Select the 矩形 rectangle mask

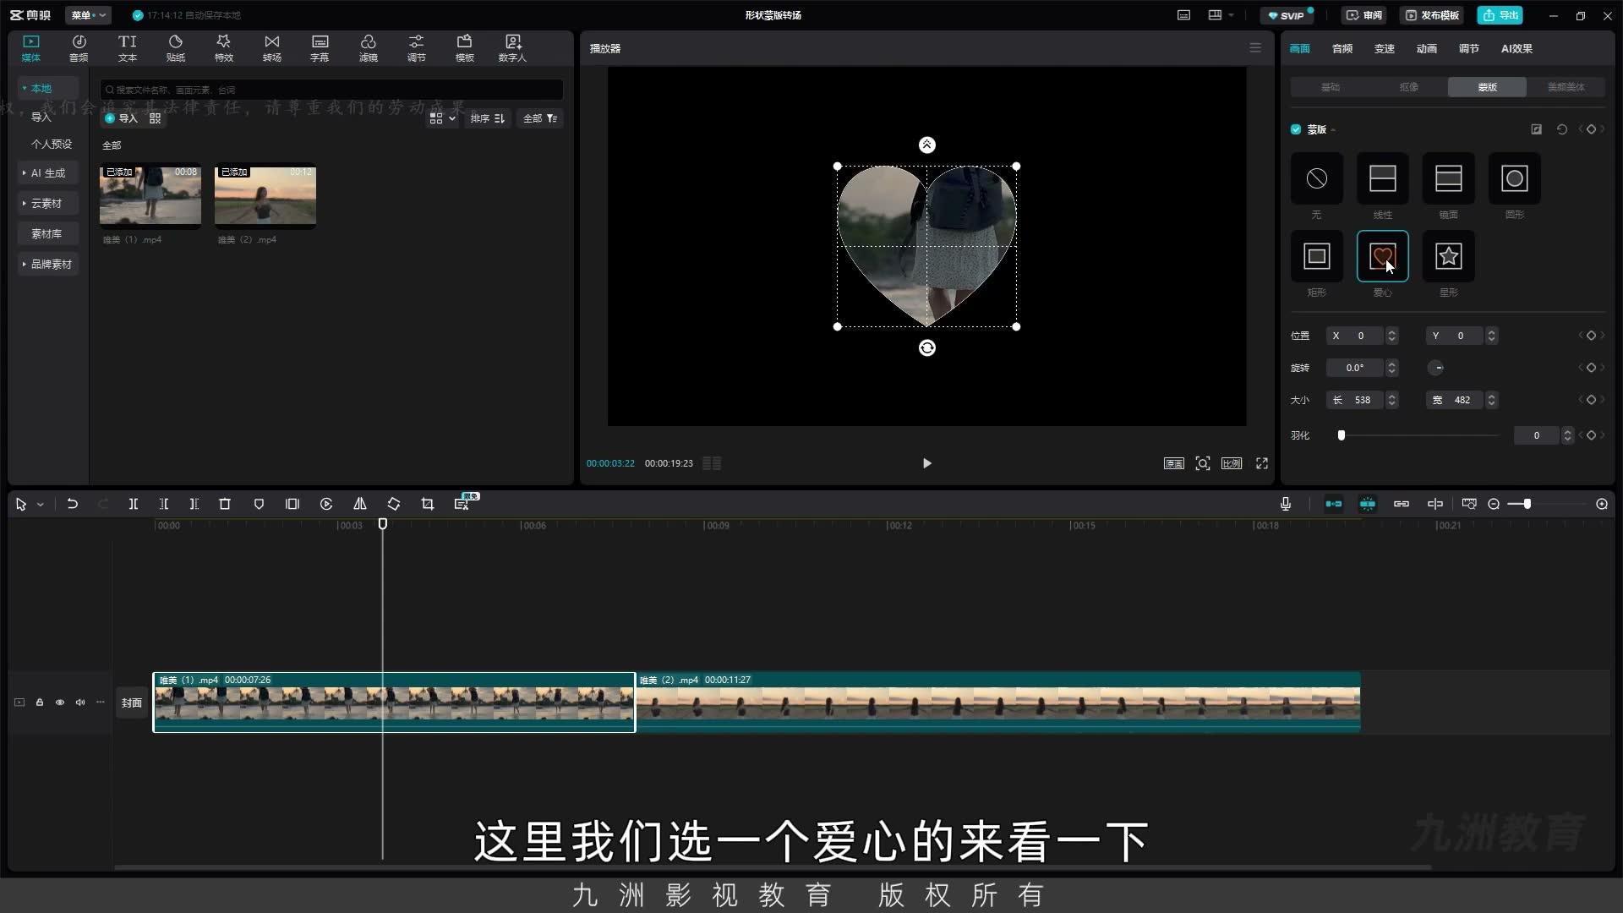tap(1316, 256)
